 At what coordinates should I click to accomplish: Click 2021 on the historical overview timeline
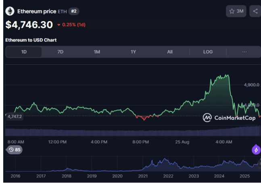(143, 176)
